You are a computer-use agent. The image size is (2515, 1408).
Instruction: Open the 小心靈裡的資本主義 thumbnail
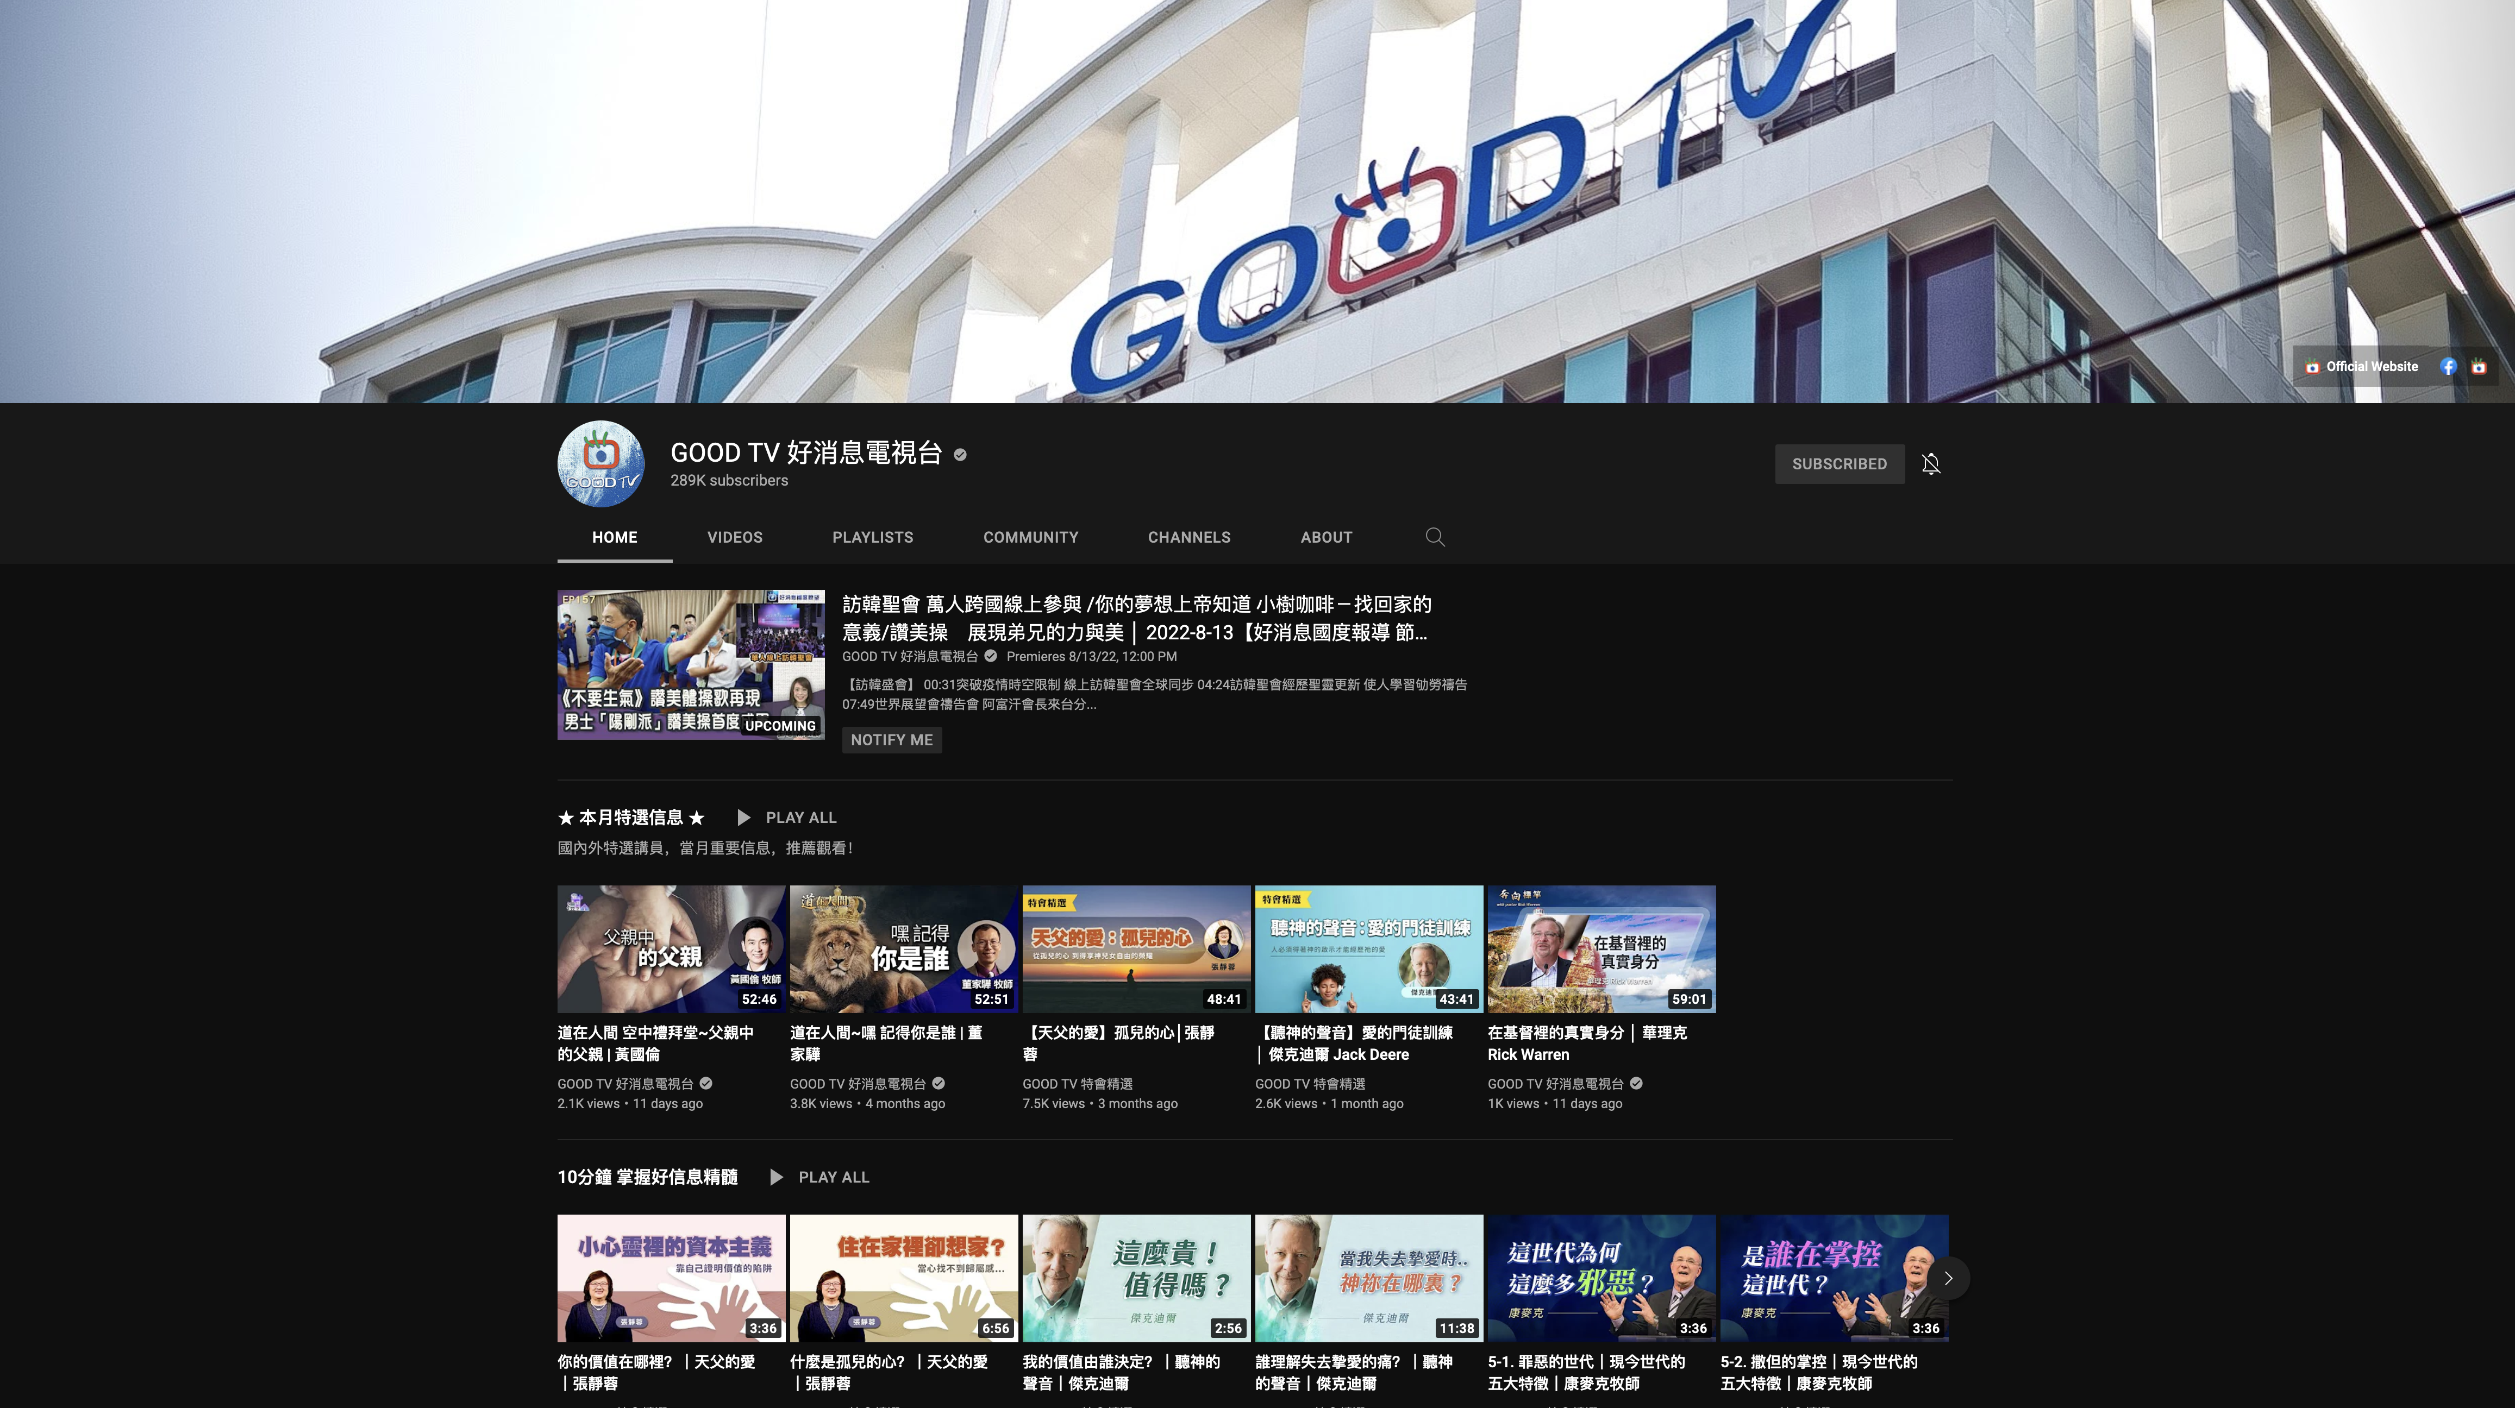[x=671, y=1278]
